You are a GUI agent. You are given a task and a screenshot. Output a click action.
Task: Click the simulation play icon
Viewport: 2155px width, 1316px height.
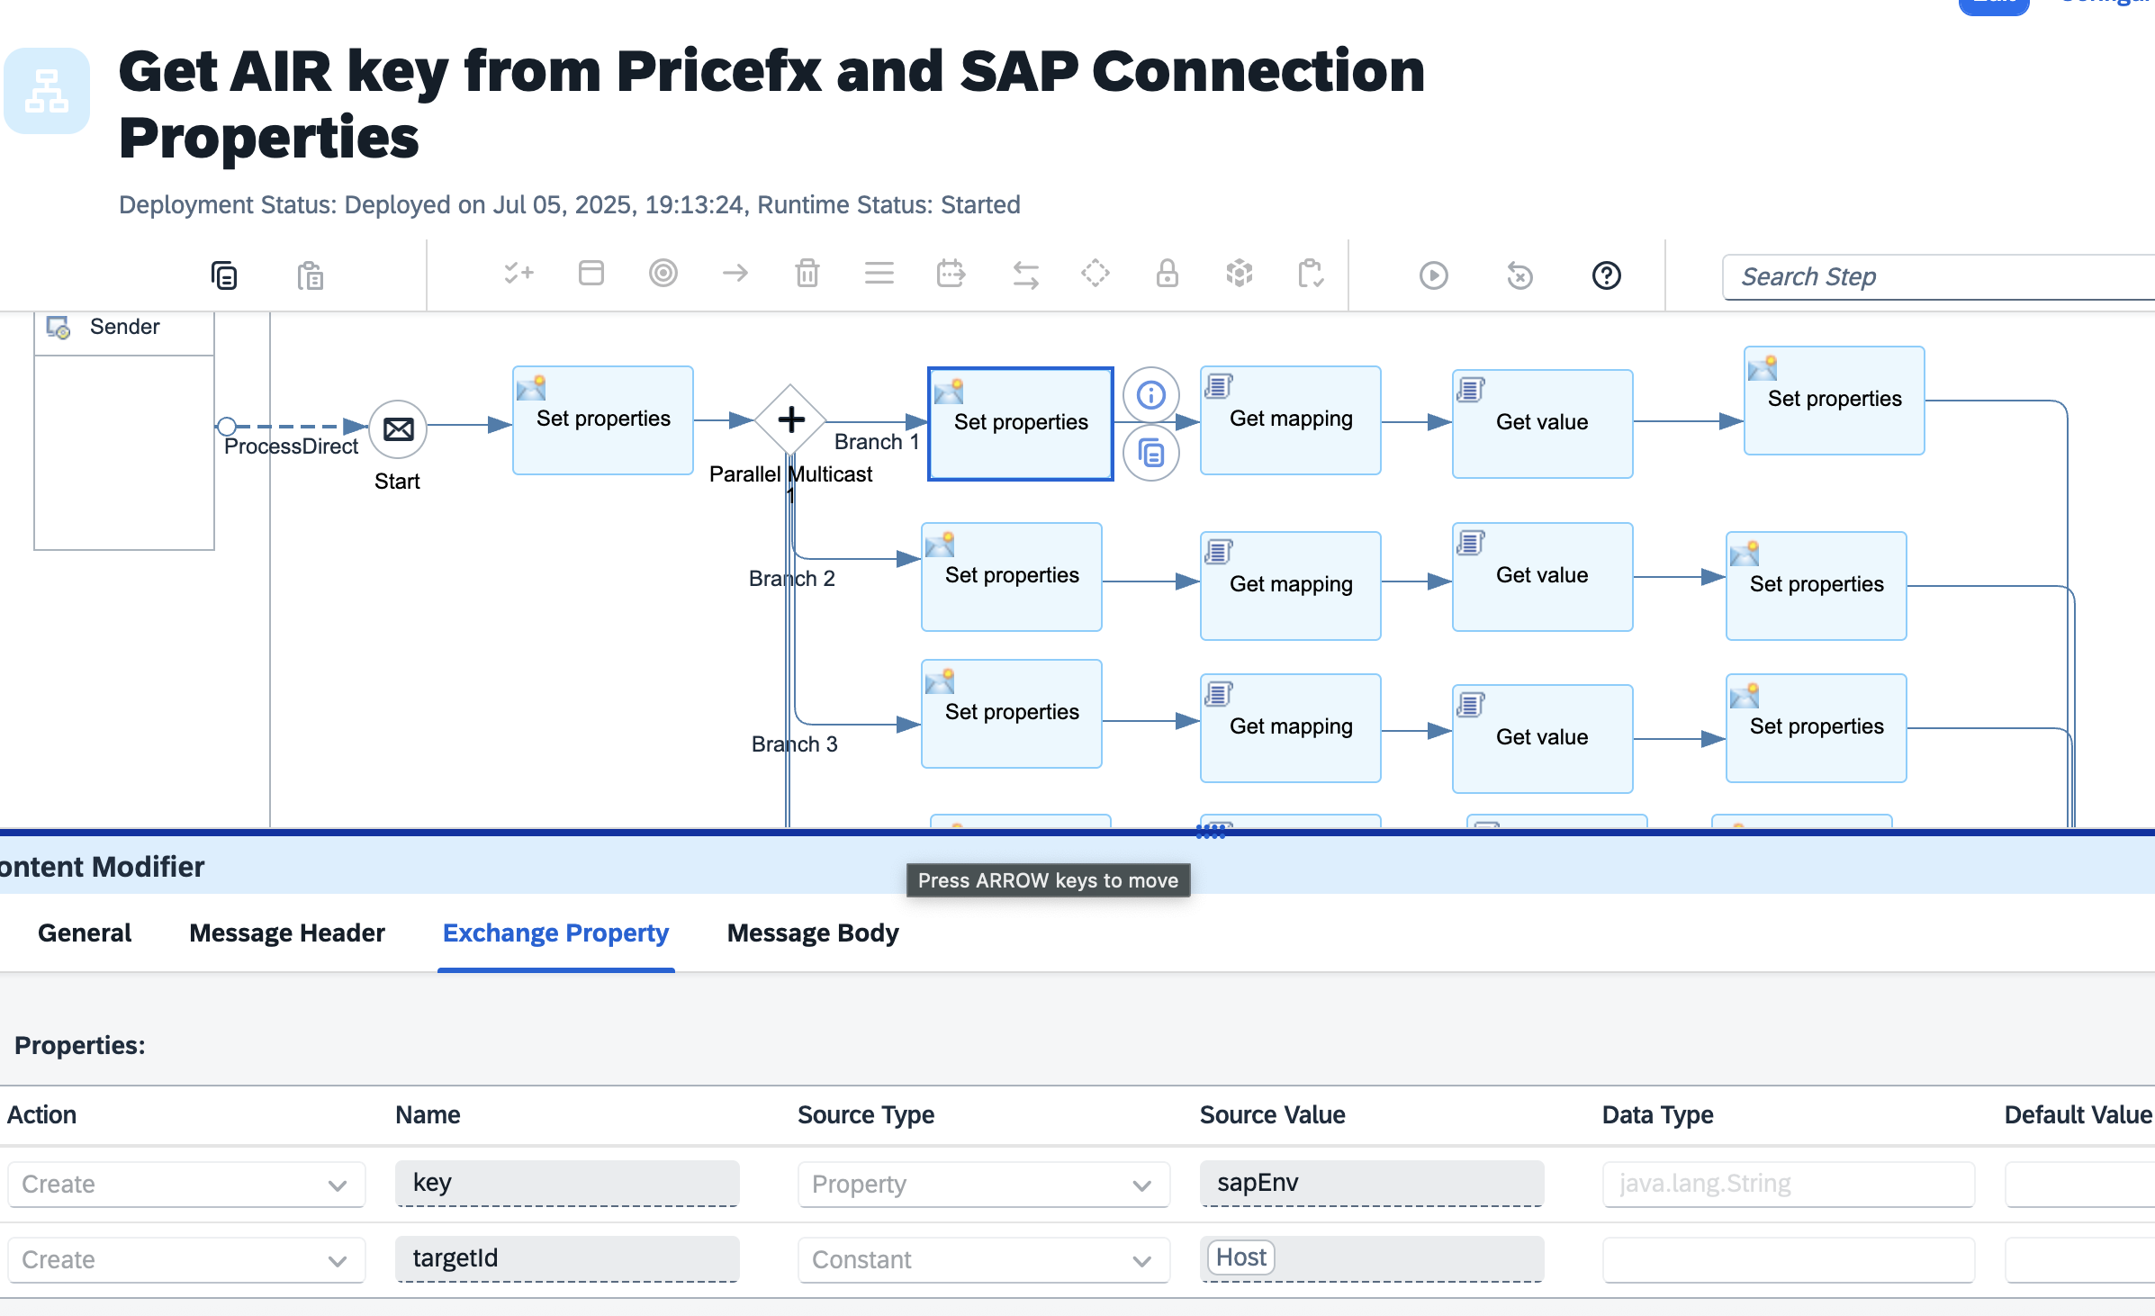pyautogui.click(x=1433, y=275)
